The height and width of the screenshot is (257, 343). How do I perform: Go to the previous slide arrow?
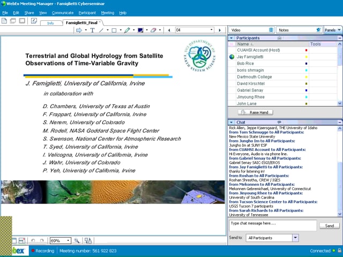[x=169, y=30]
